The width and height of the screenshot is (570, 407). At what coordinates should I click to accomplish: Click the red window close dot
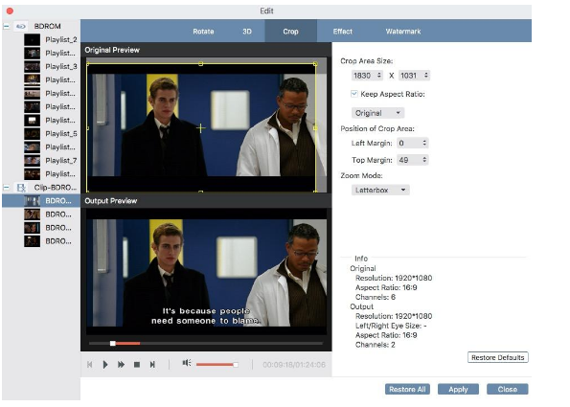pos(10,11)
